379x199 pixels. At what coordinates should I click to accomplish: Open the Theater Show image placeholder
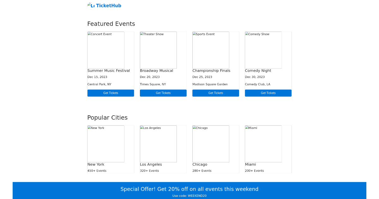158,50
